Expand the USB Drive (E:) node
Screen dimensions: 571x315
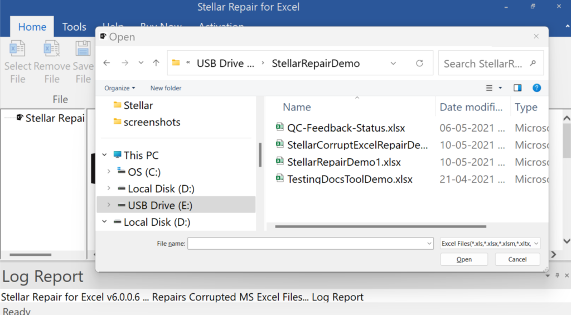[109, 205]
